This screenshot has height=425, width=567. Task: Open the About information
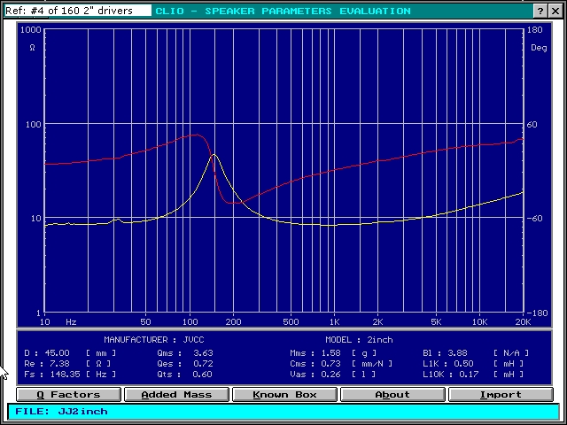(392, 394)
